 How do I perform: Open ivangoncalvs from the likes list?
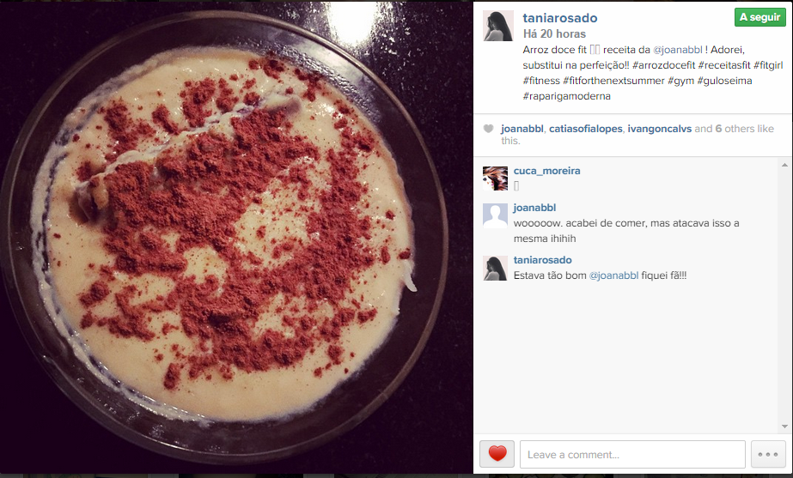tap(660, 129)
